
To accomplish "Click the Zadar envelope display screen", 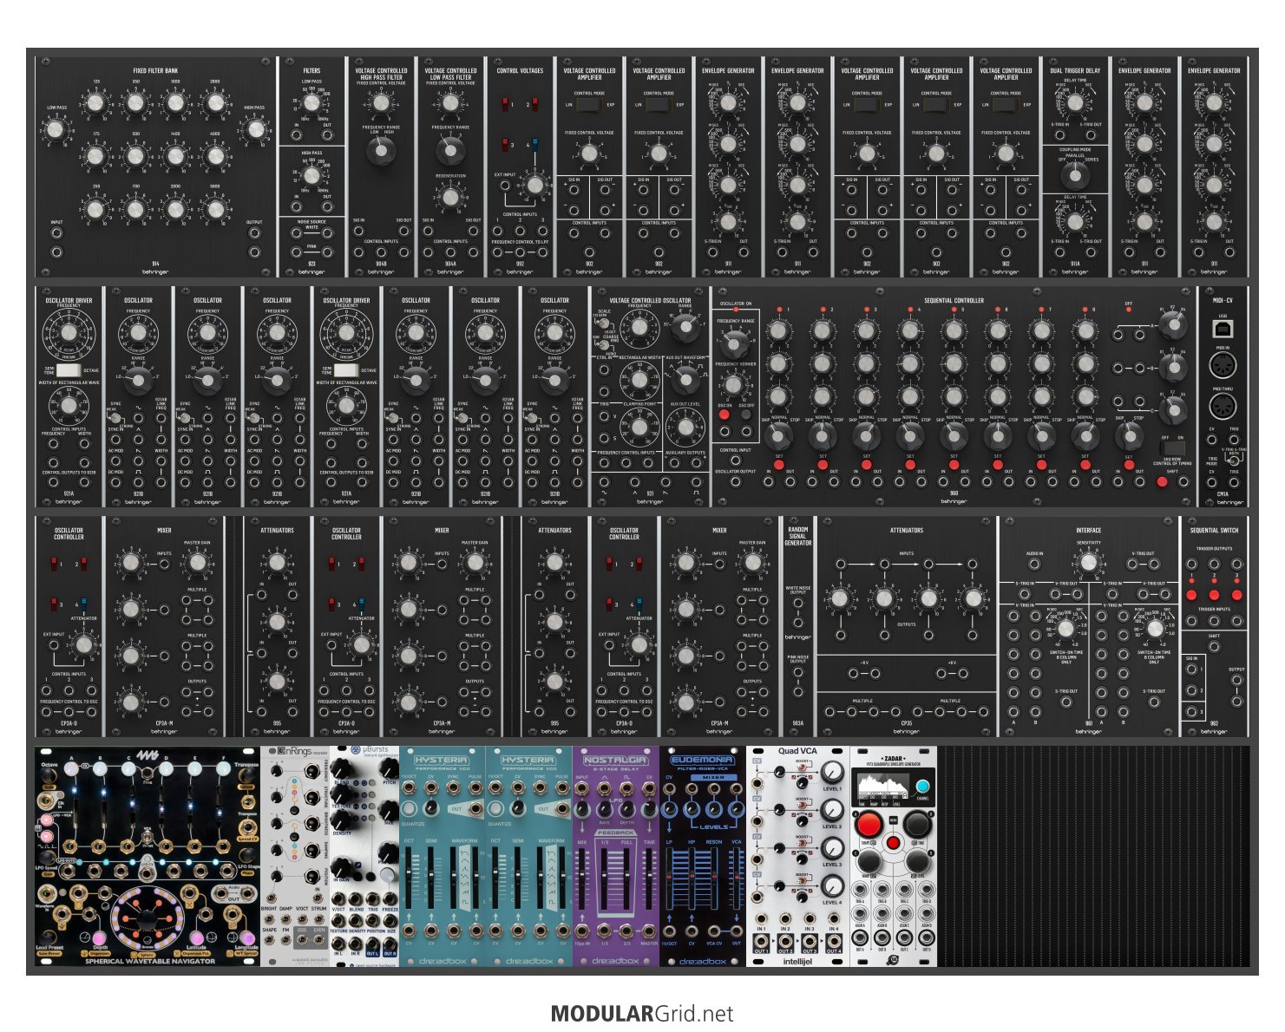I will pos(882,786).
